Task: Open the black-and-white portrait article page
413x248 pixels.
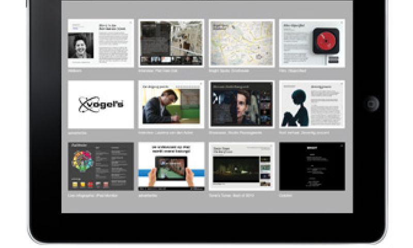Action: [x=101, y=43]
